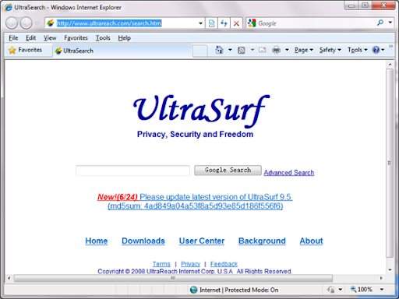
Task: Open the User Center link
Action: [x=202, y=241]
